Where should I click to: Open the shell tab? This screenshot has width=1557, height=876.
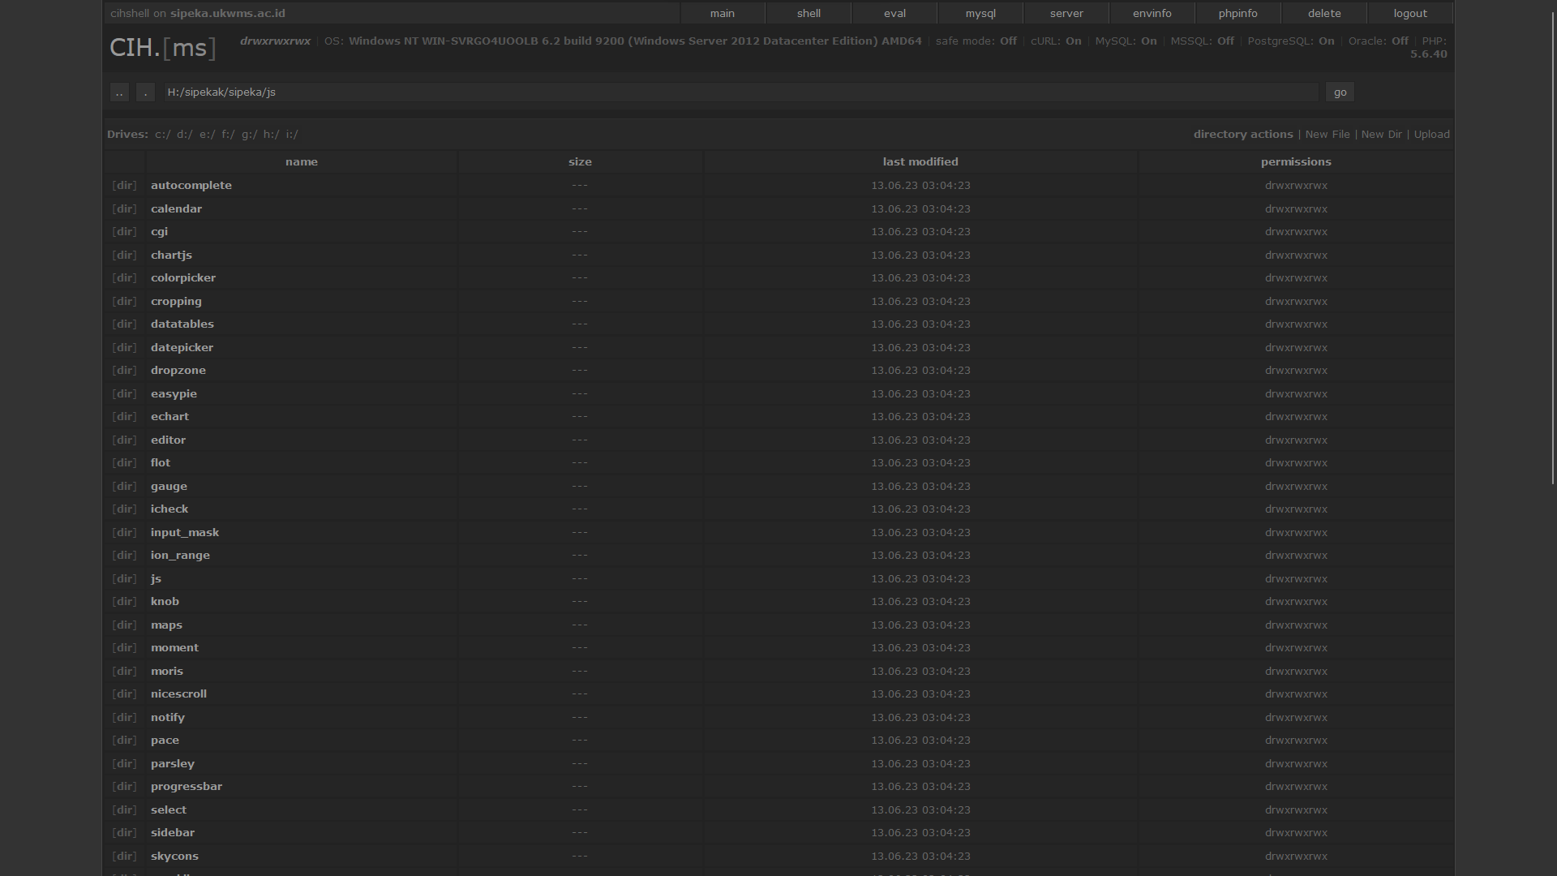pos(809,13)
